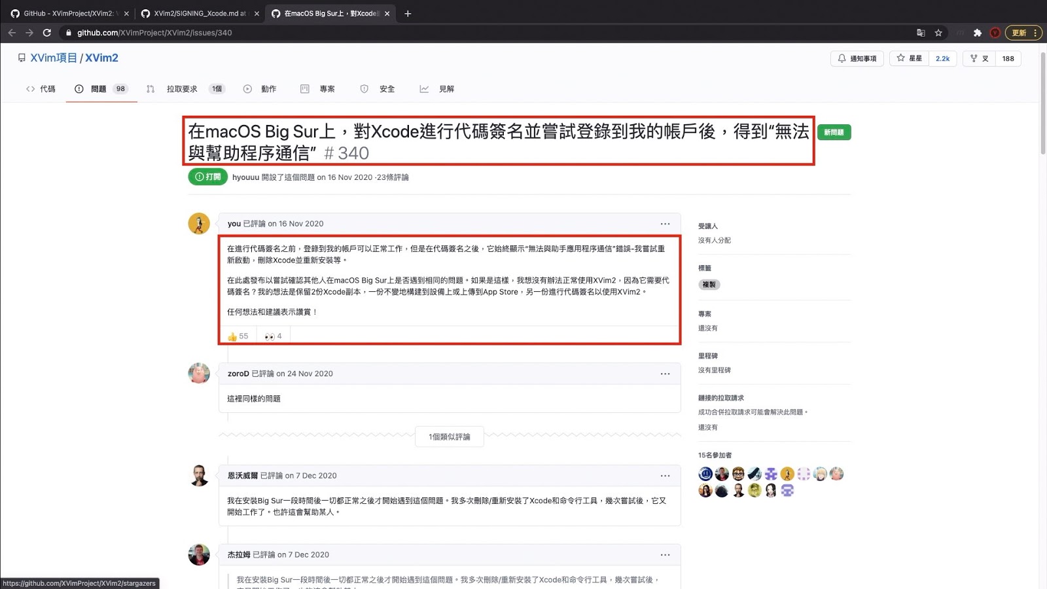Image resolution: width=1047 pixels, height=589 pixels.
Task: View forks count 188
Action: (x=1008, y=58)
